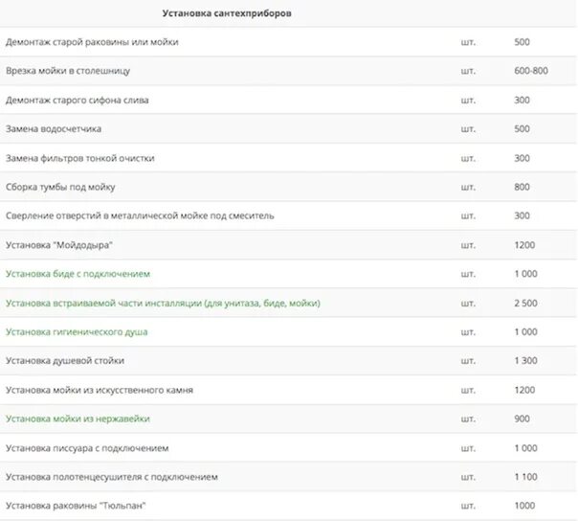Screen dimensions: 578x521
Task: Open 'Установка встраиваемой части инсталляции' link
Action: [x=163, y=304]
